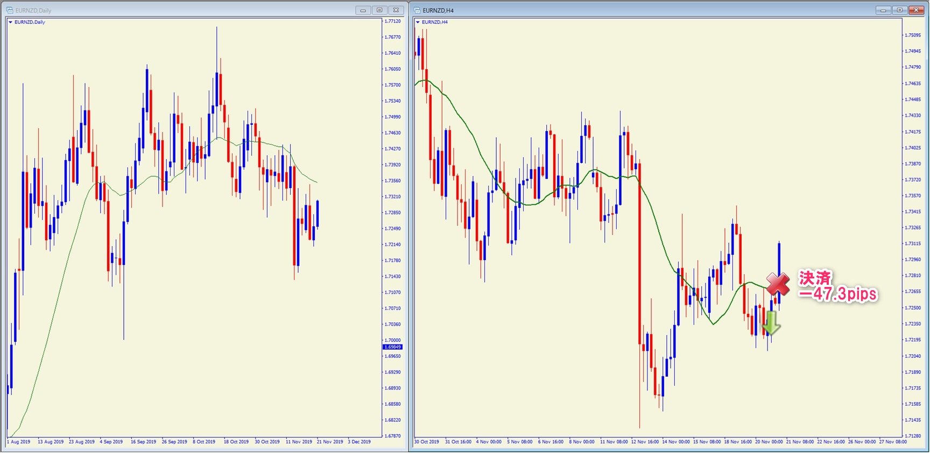Click the 5 Nov 08:00 time label
The image size is (930, 453).
tap(520, 442)
